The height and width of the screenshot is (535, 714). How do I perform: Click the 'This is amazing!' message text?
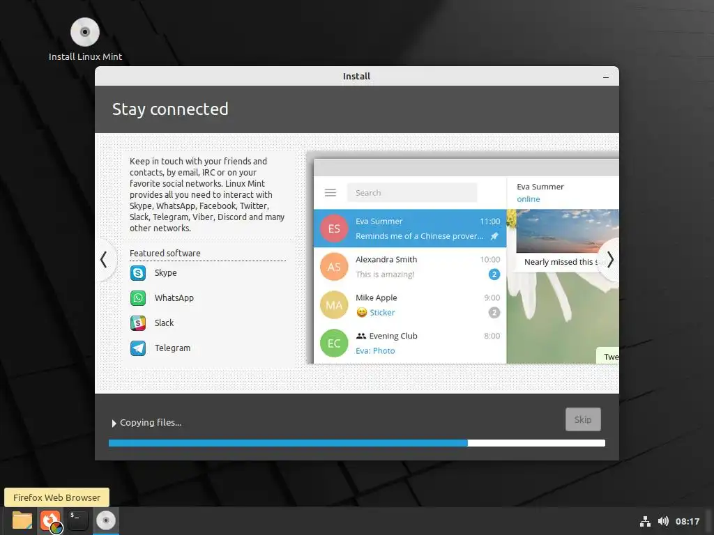[385, 274]
